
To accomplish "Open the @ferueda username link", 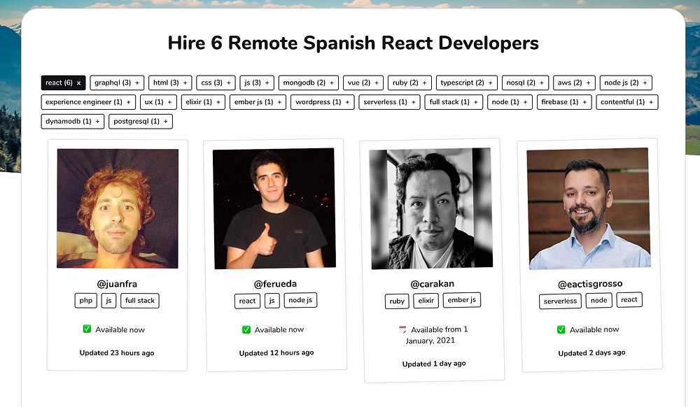I will point(275,284).
